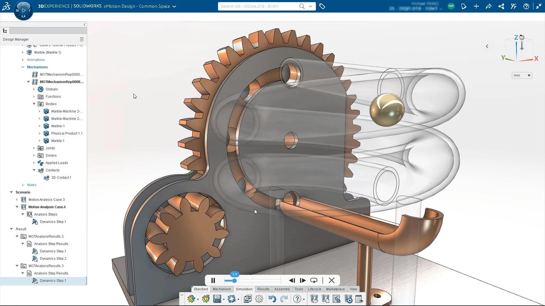Screen dimensions: 545x306
Task: Click the Design Manager hamburger menu
Action: [81, 39]
